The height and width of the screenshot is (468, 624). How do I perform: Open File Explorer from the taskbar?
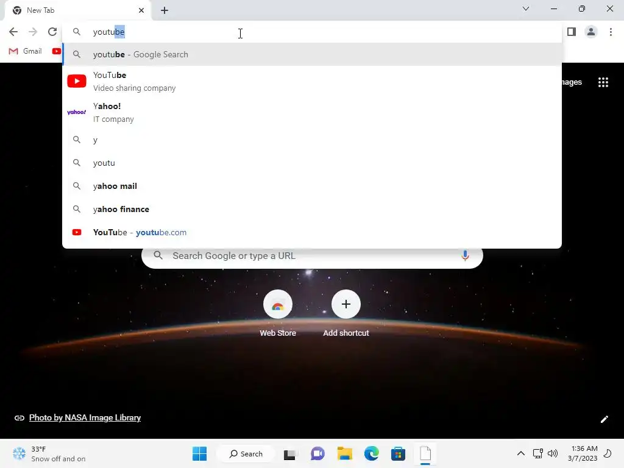click(x=345, y=453)
